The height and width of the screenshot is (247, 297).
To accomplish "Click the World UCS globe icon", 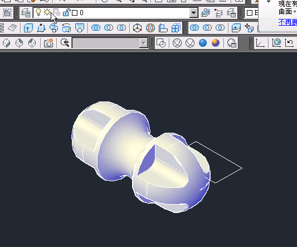I will (276, 43).
